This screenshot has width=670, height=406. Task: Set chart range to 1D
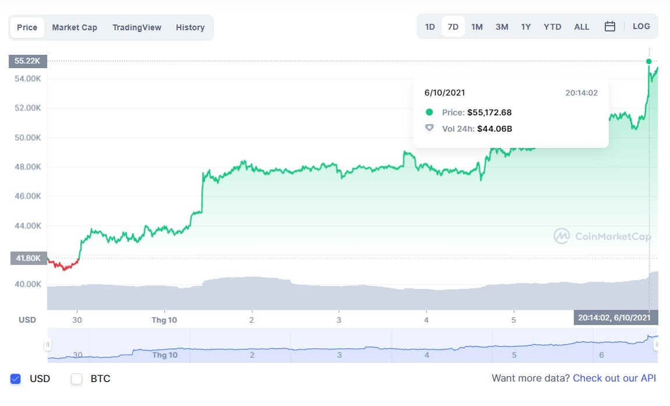[430, 27]
